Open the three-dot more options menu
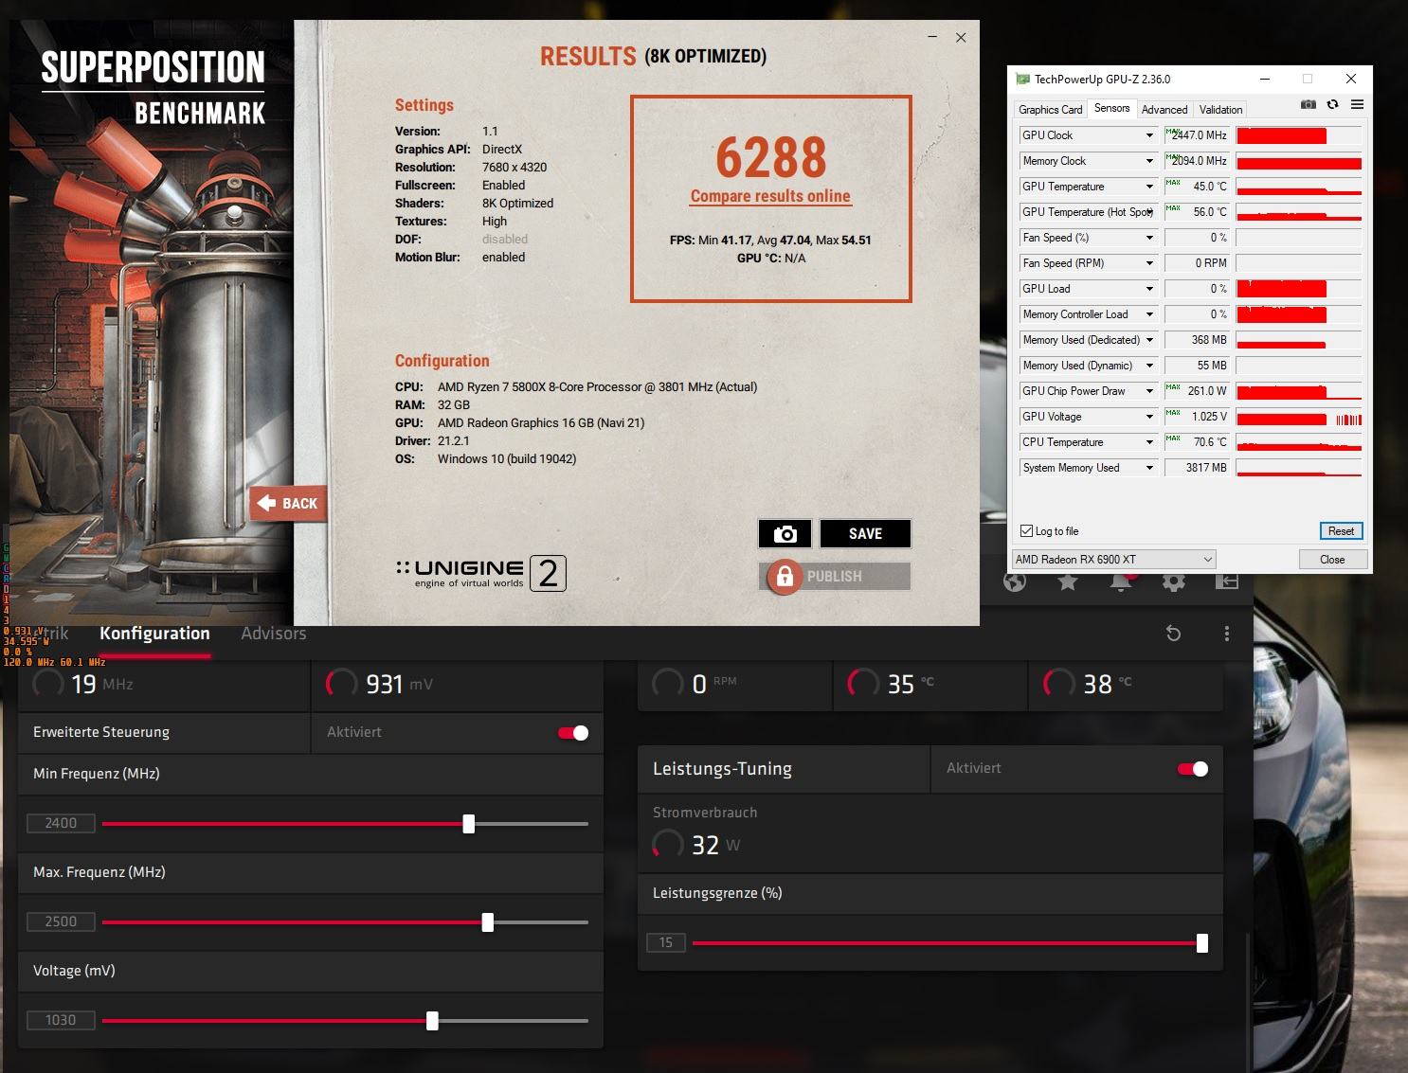Image resolution: width=1408 pixels, height=1073 pixels. (1227, 634)
